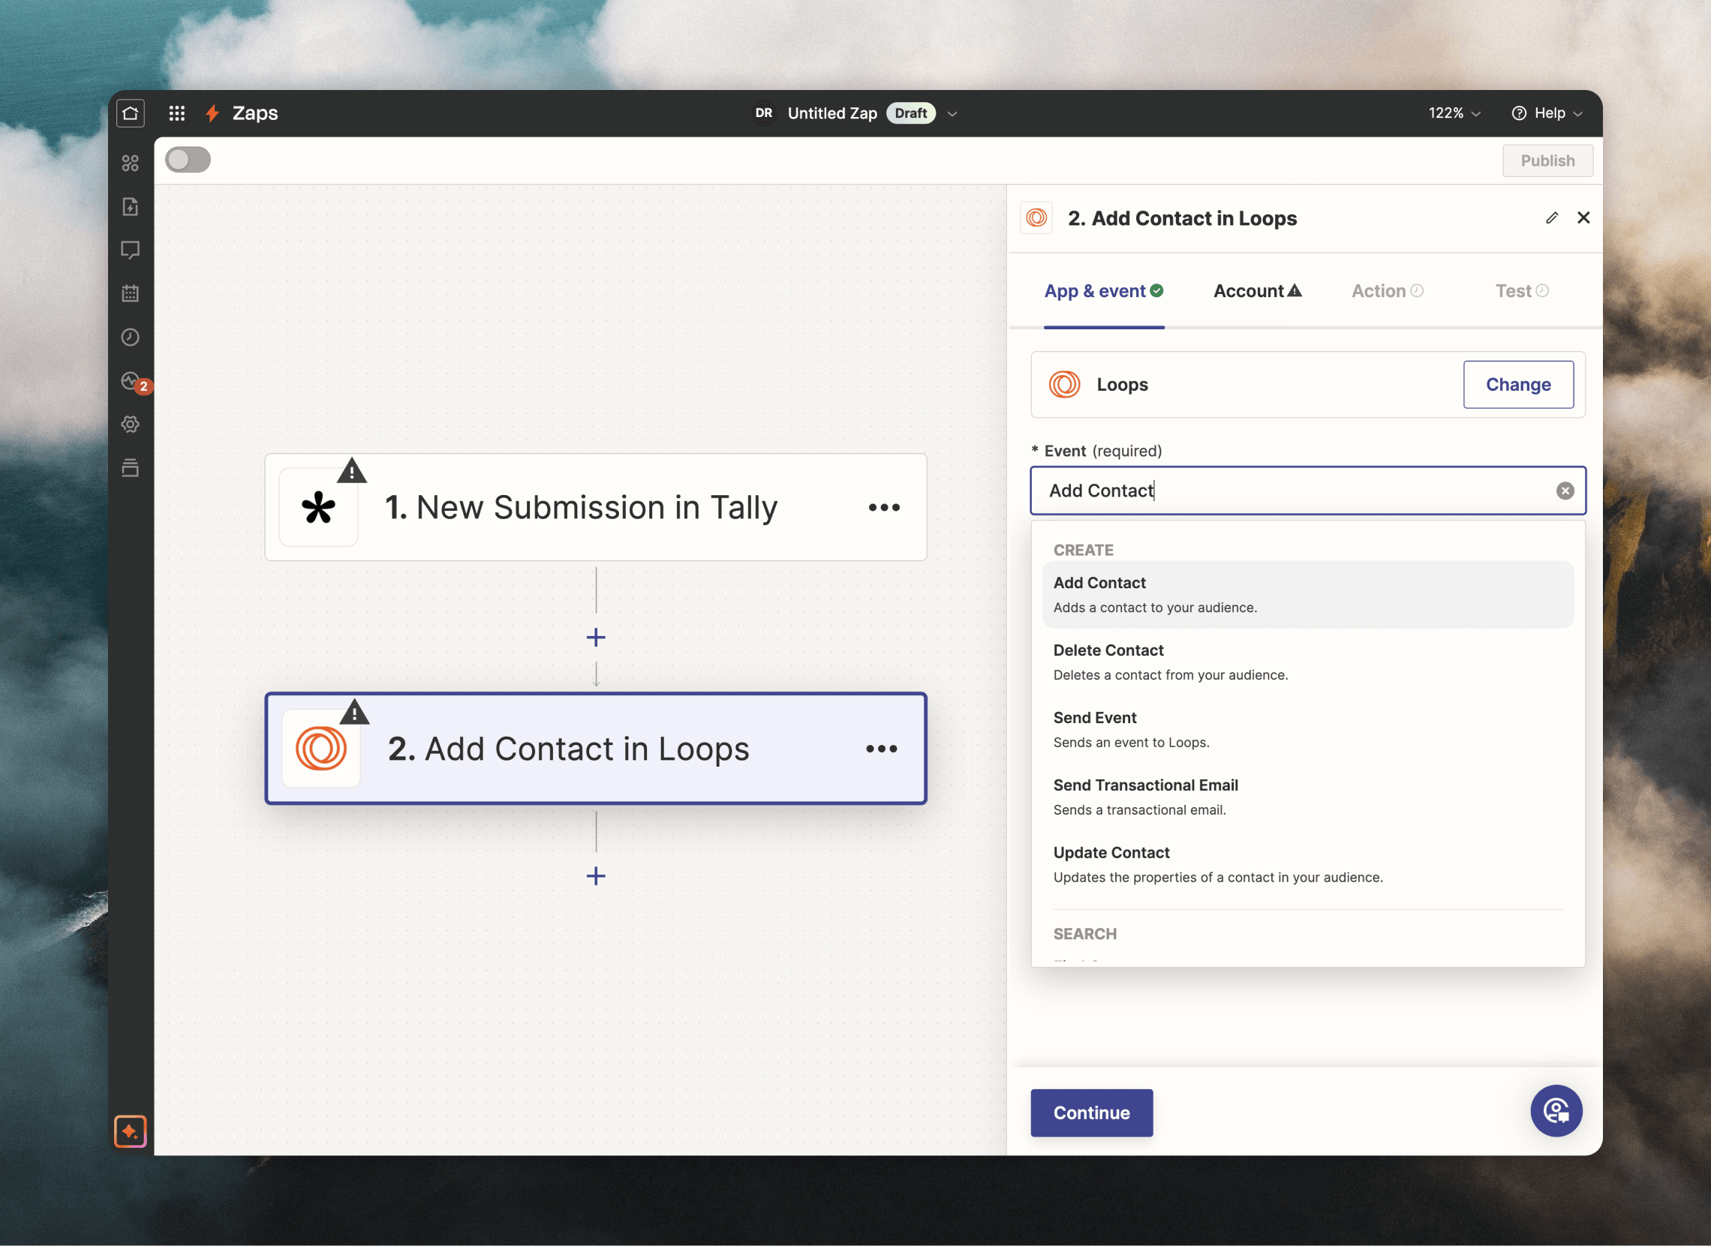Toggle the Zap on/off switch
The height and width of the screenshot is (1246, 1711).
click(188, 160)
